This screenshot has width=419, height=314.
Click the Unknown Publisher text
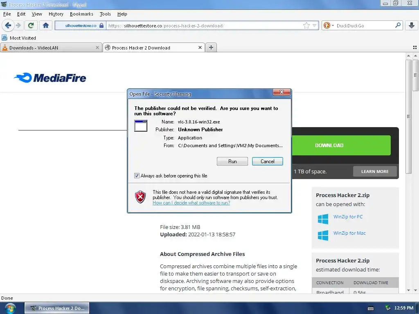[200, 130]
